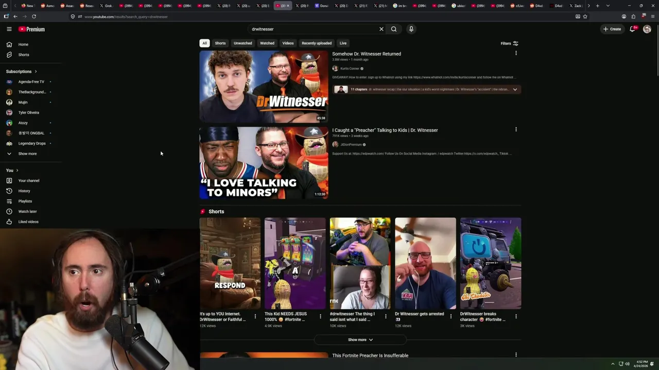Viewport: 659px width, 370px height.
Task: Expand Show more subscriptions
Action: (27, 154)
